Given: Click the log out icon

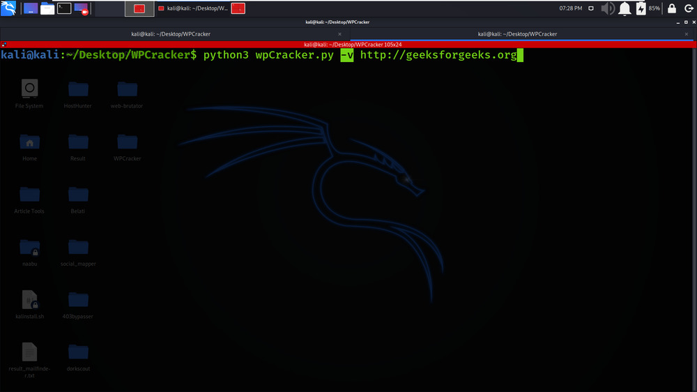Looking at the screenshot, I should coord(689,8).
